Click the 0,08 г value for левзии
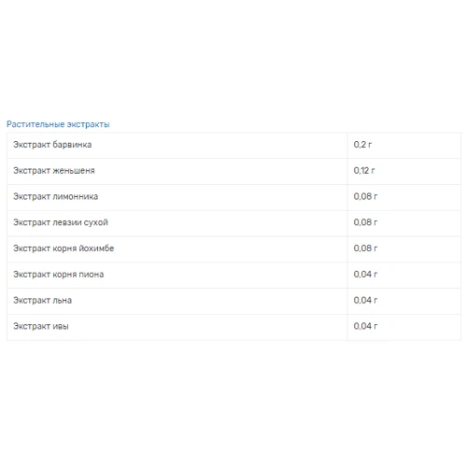 click(365, 222)
